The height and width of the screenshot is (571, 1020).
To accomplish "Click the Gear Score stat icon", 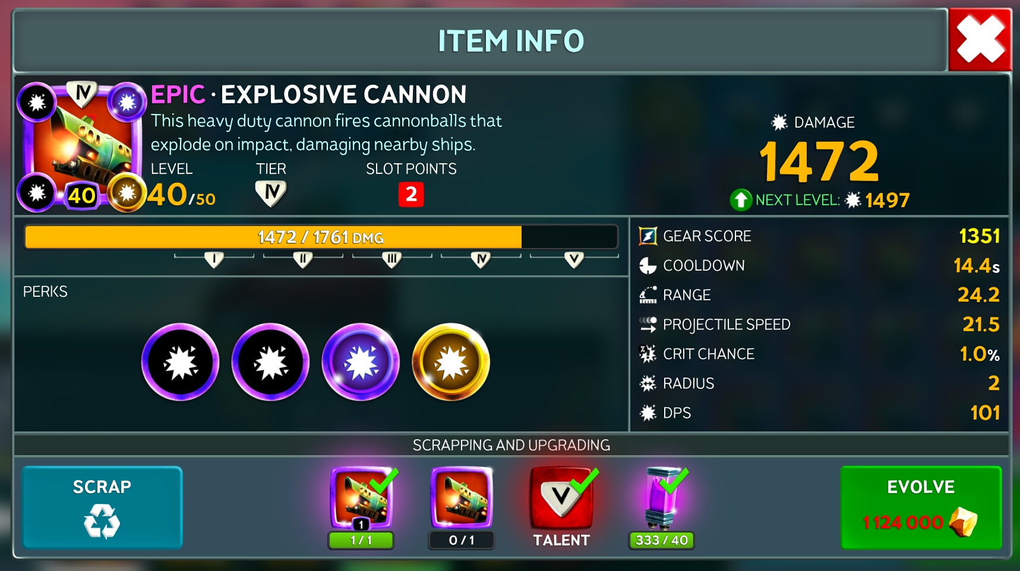I will coord(648,236).
